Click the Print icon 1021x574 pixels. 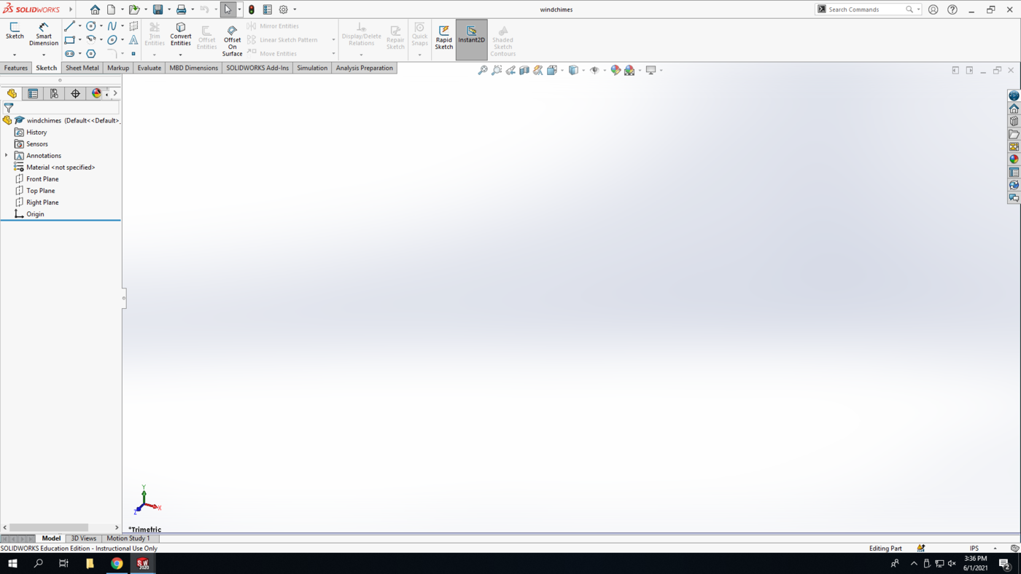pos(181,9)
